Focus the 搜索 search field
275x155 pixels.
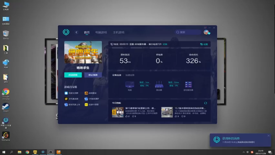[x=188, y=32]
